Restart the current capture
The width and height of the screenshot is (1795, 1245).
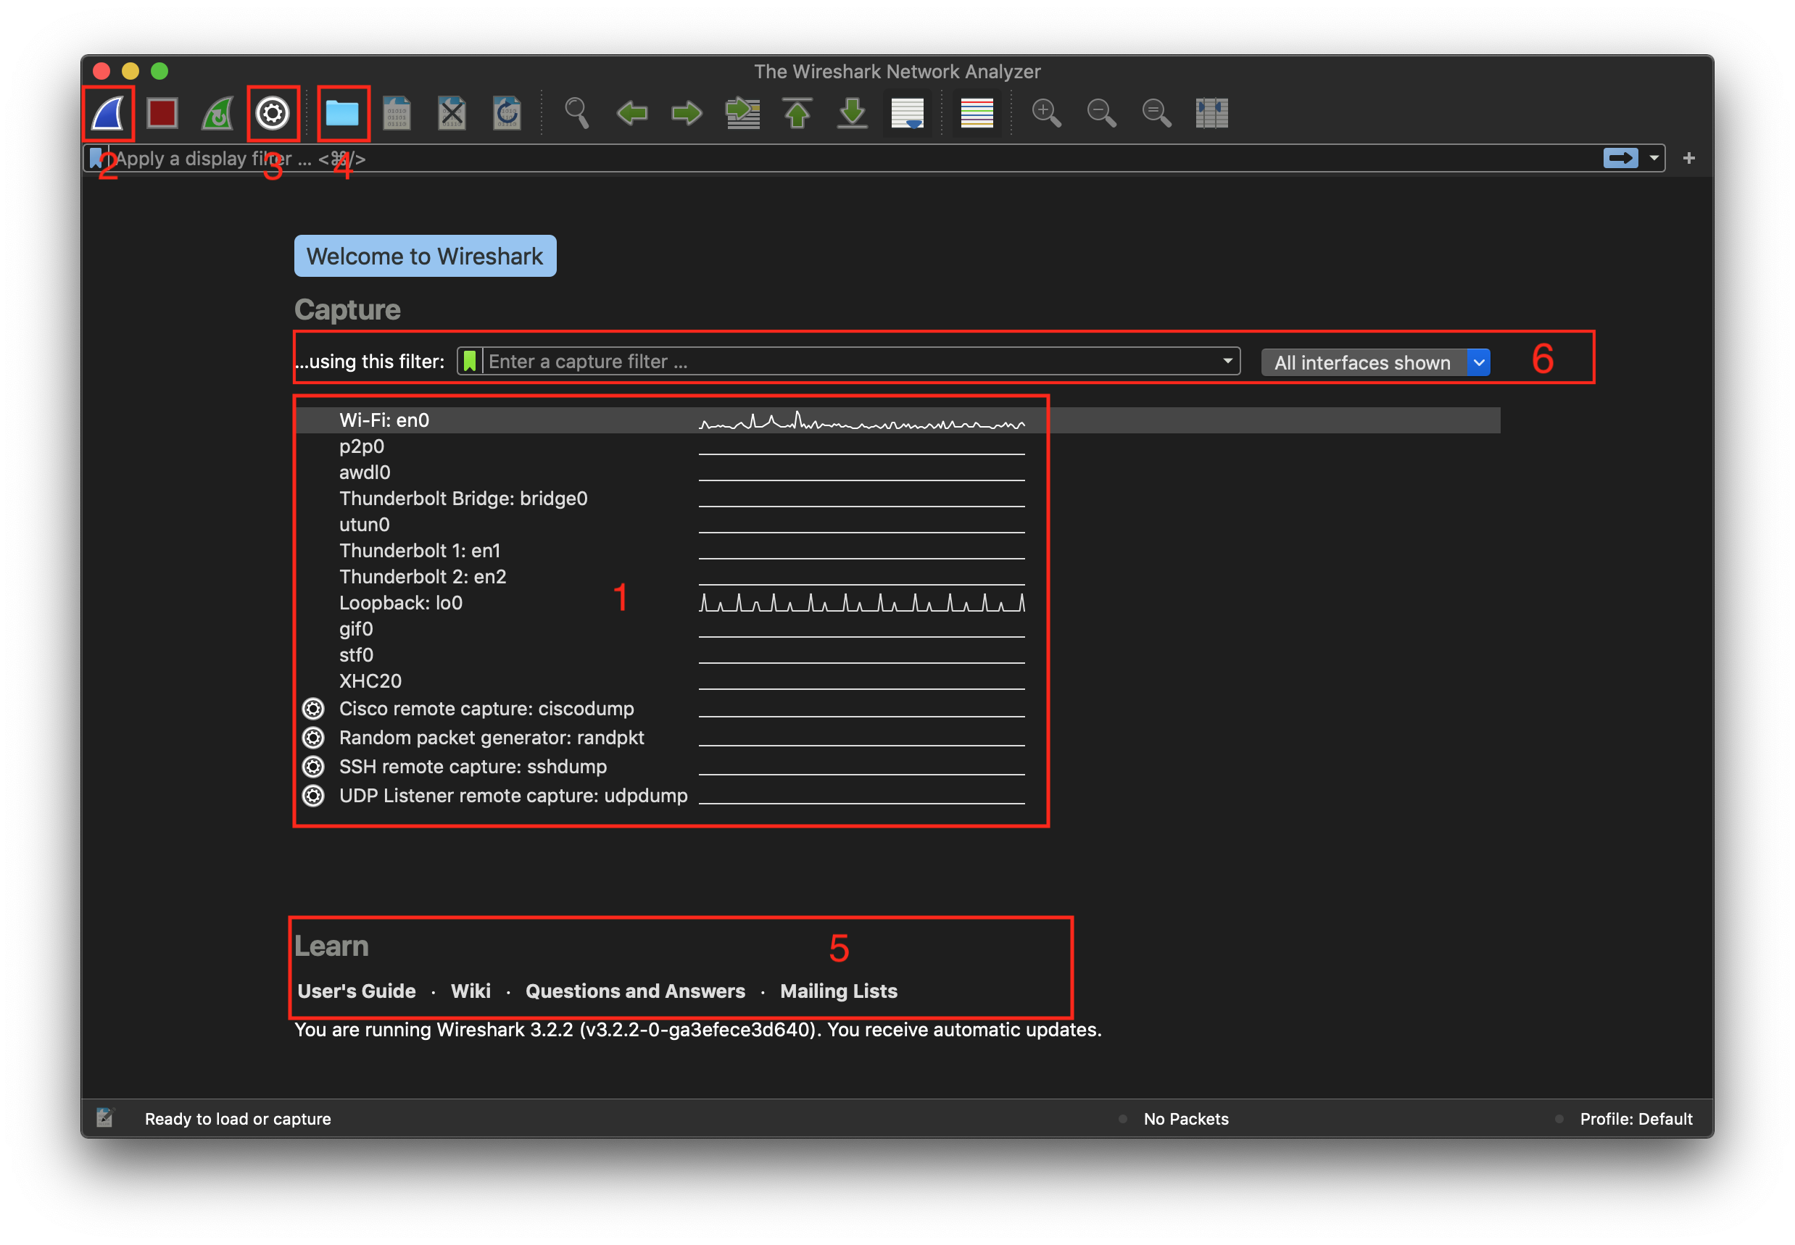[x=216, y=113]
